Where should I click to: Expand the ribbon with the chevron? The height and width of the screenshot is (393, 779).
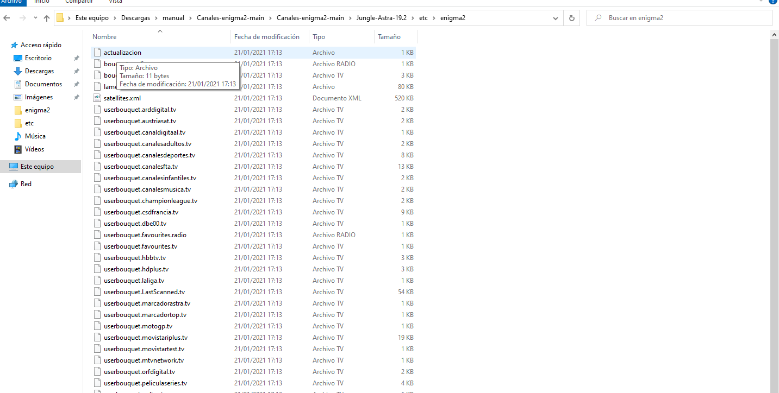761,2
